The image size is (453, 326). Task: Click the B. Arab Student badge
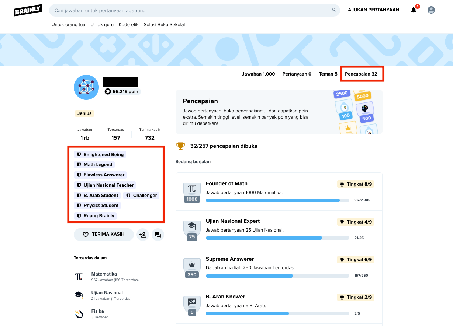97,196
